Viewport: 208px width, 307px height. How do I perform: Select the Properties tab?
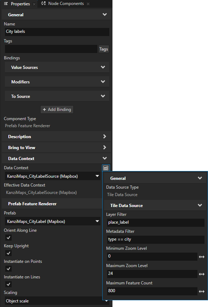(20, 4)
